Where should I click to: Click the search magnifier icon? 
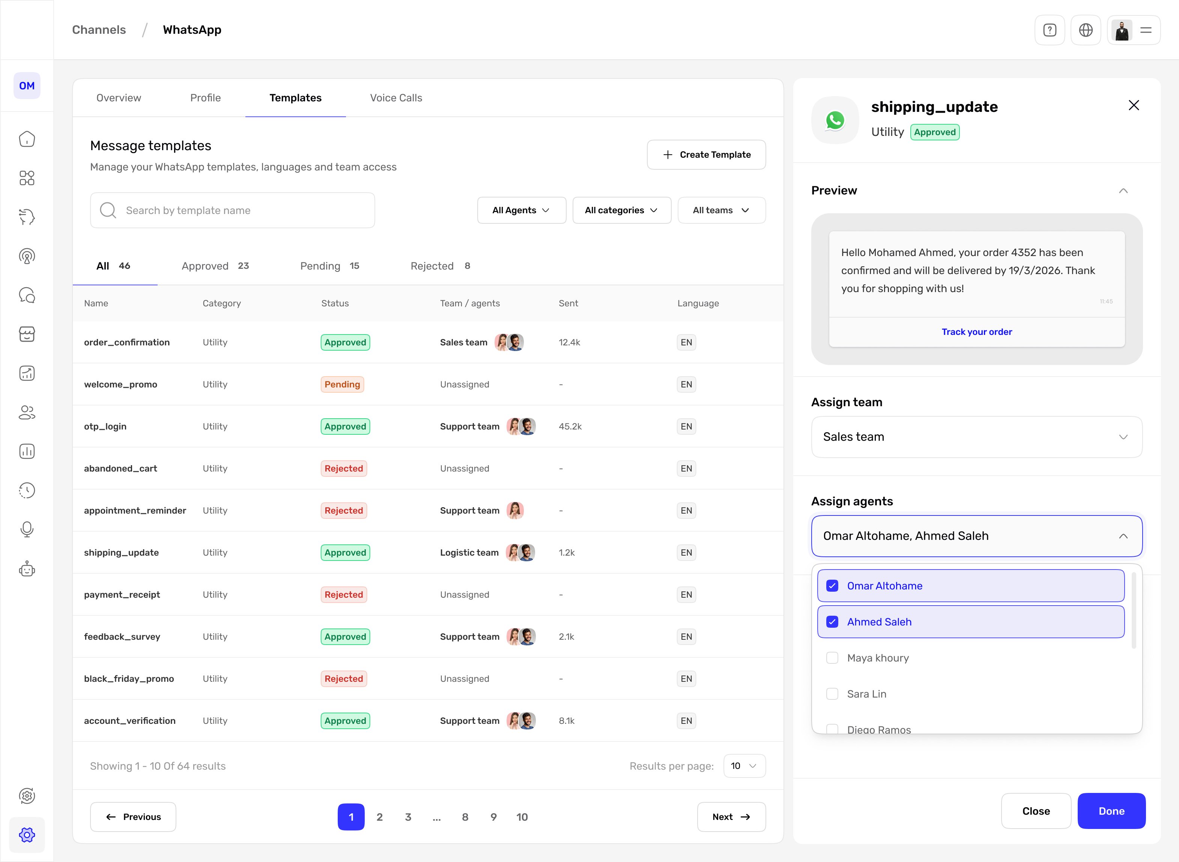click(108, 210)
